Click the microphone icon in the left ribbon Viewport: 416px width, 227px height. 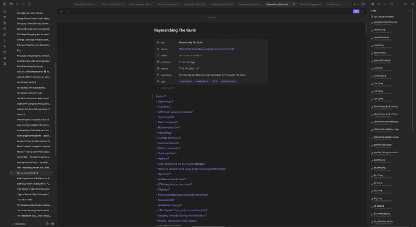pos(5,46)
